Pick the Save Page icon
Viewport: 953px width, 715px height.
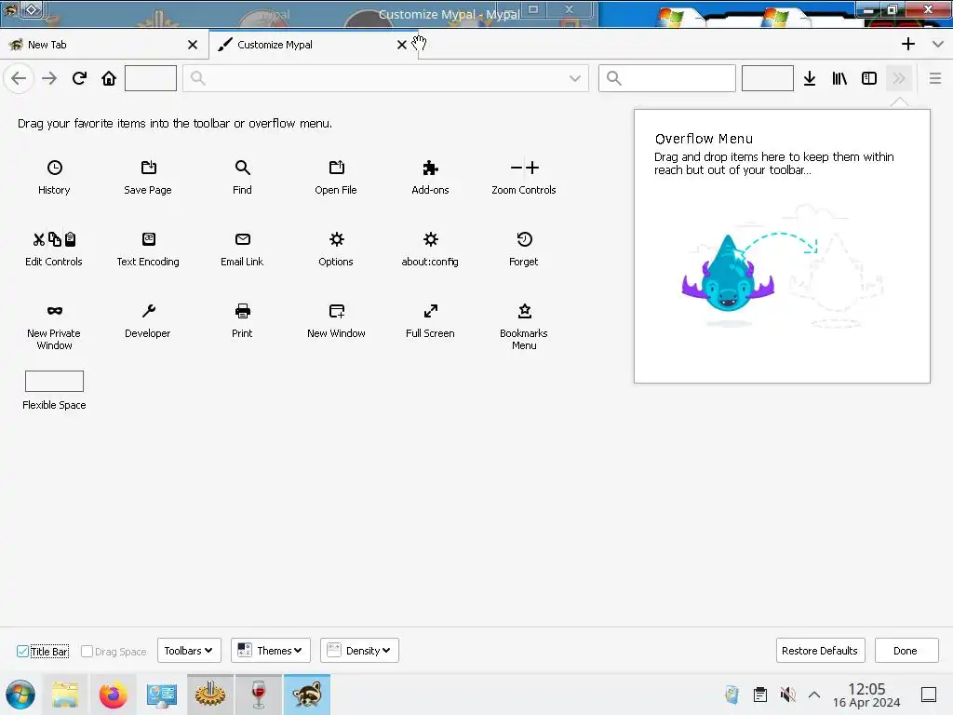tap(148, 168)
